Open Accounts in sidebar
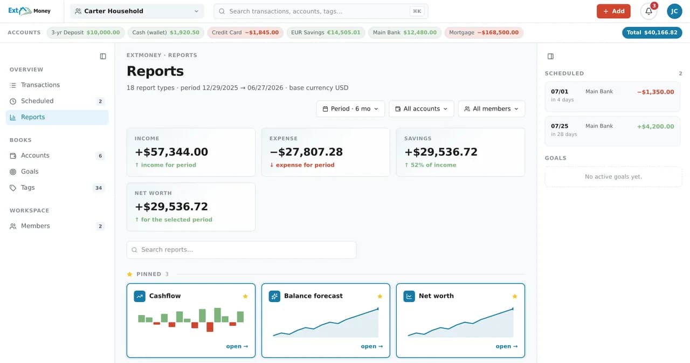Screen dimensions: 690x363 click(57, 155)
